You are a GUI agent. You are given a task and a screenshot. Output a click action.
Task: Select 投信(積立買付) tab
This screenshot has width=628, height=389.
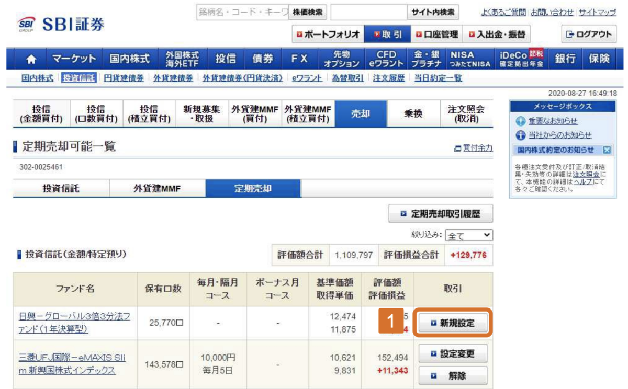149,113
